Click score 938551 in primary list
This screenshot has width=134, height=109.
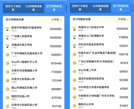(57, 55)
